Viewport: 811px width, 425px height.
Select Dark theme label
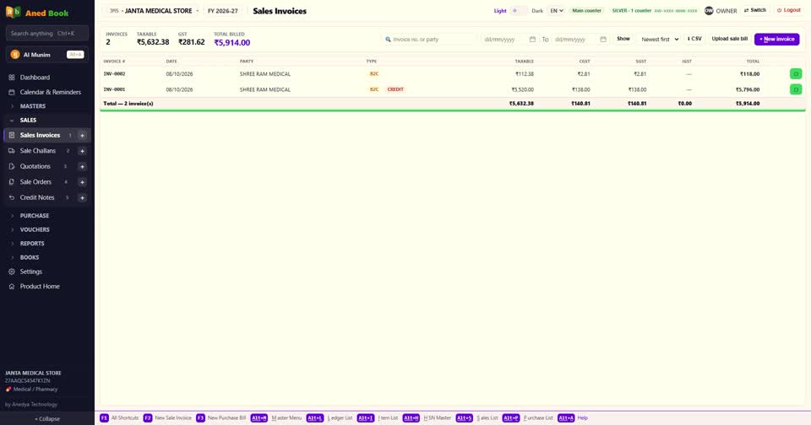tap(537, 11)
